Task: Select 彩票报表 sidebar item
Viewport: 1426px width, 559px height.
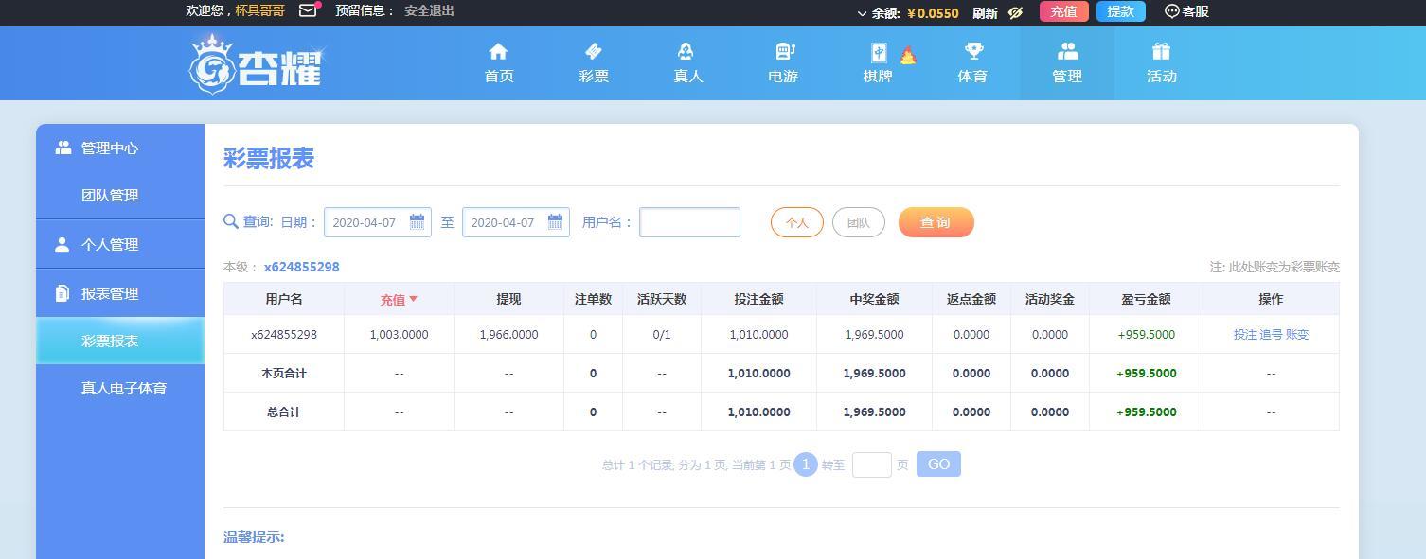Action: (x=120, y=341)
